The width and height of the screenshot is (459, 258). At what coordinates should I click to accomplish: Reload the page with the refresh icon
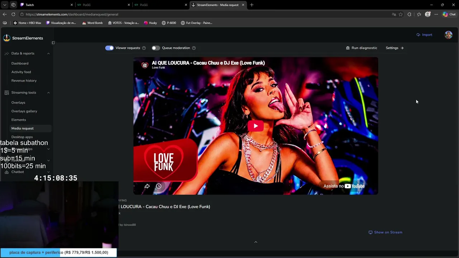[13, 14]
